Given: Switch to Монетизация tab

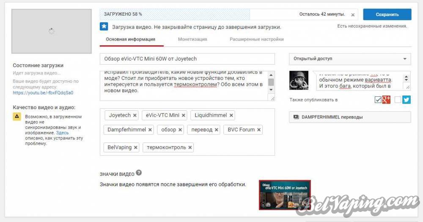Looking at the screenshot, I should [192, 39].
